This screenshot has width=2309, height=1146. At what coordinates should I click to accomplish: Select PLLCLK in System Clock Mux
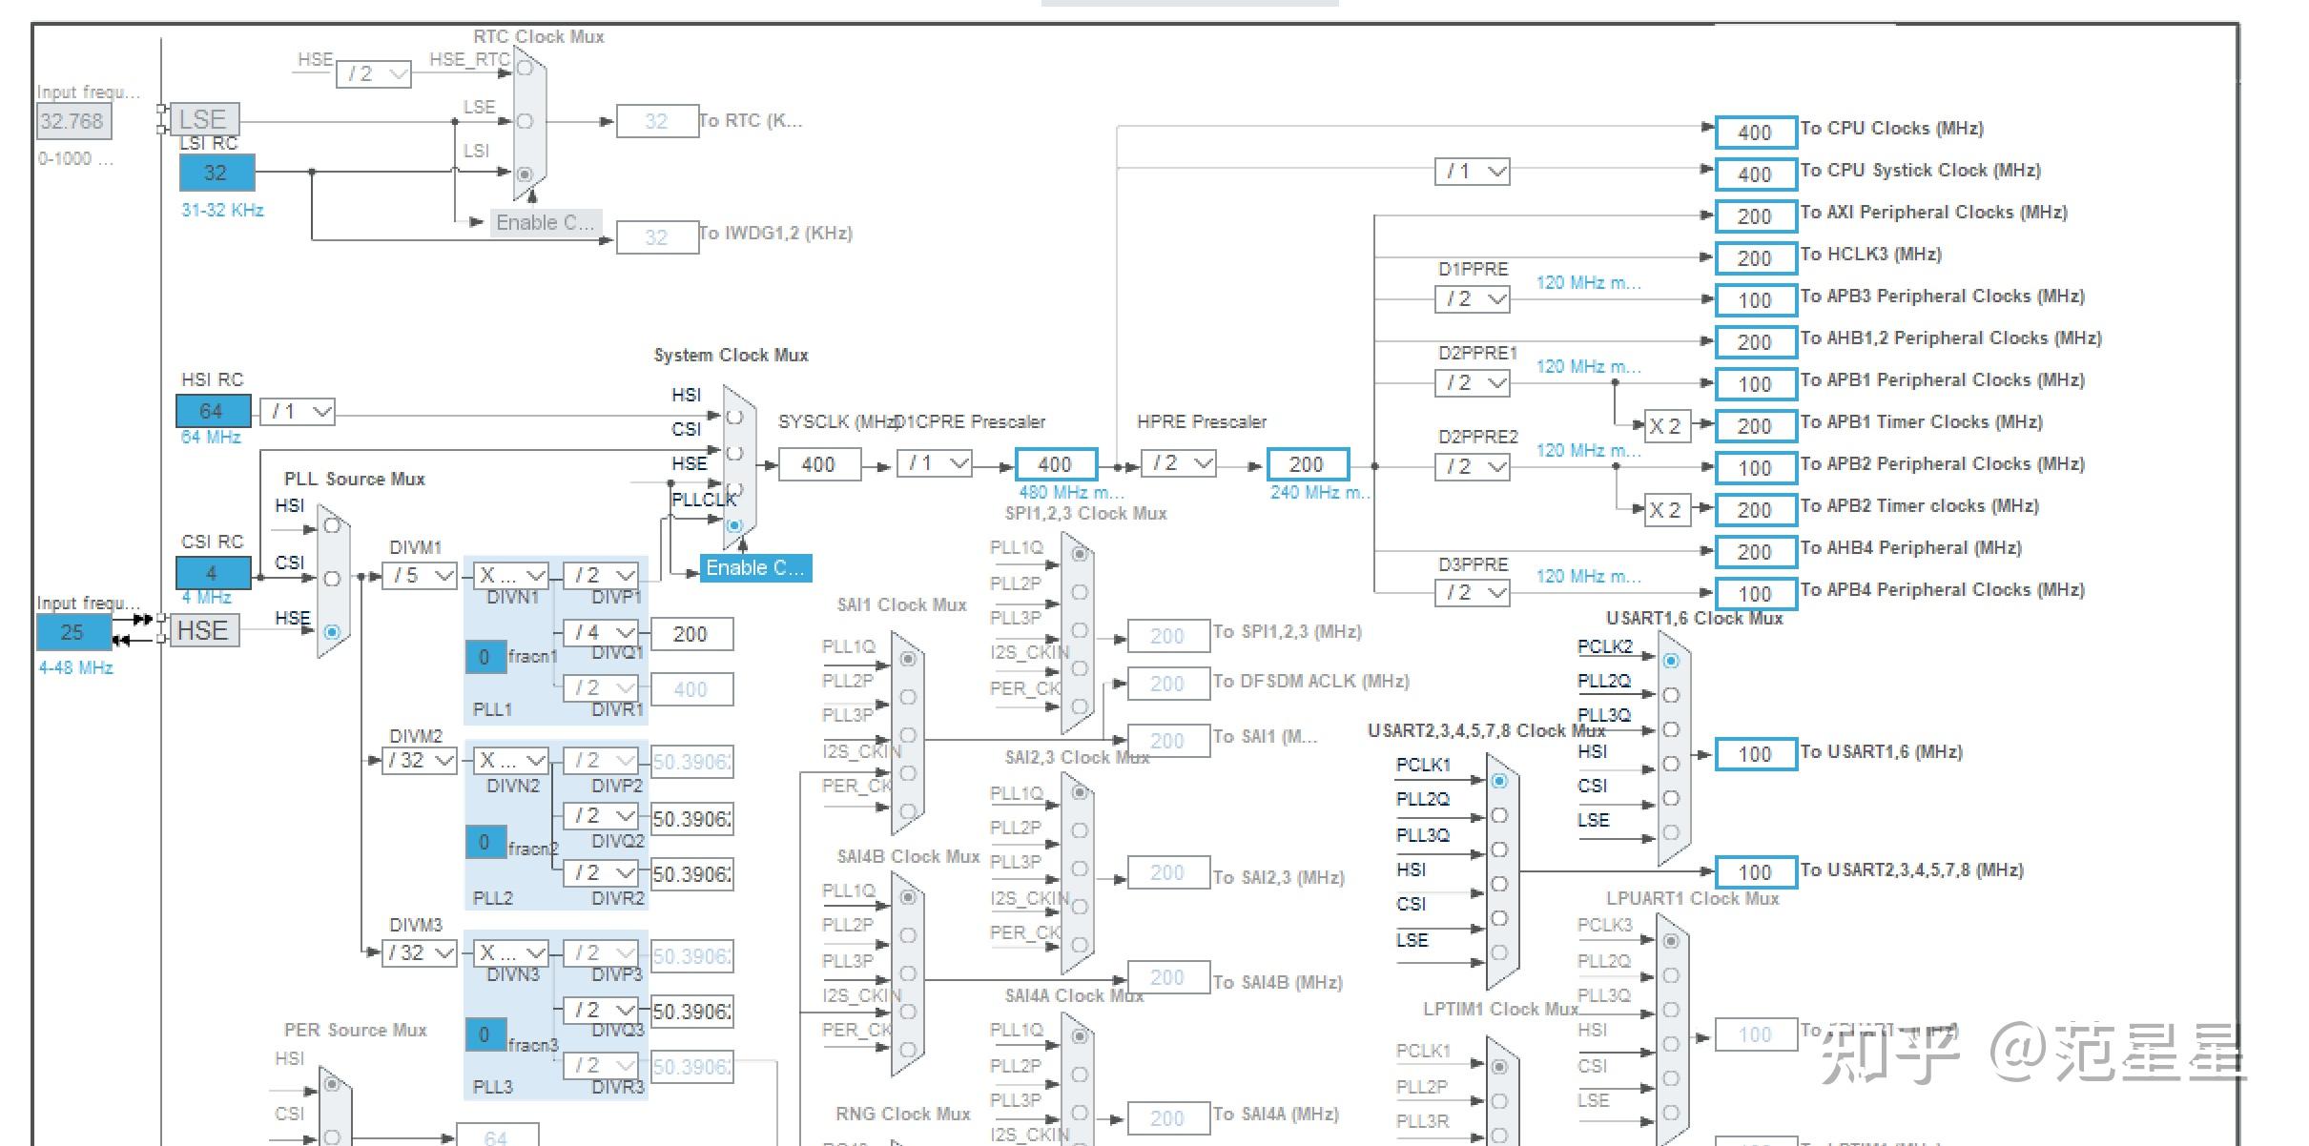click(734, 525)
